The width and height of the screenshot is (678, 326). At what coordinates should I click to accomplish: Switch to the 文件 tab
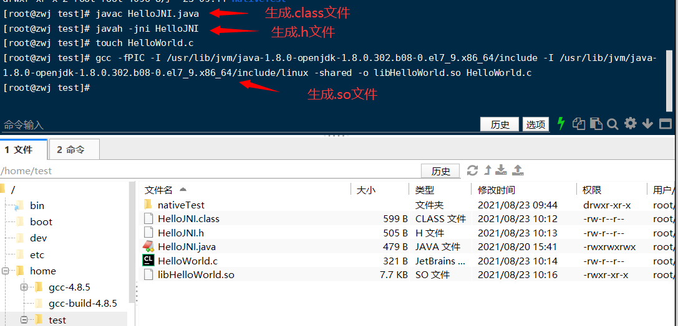[x=23, y=150]
